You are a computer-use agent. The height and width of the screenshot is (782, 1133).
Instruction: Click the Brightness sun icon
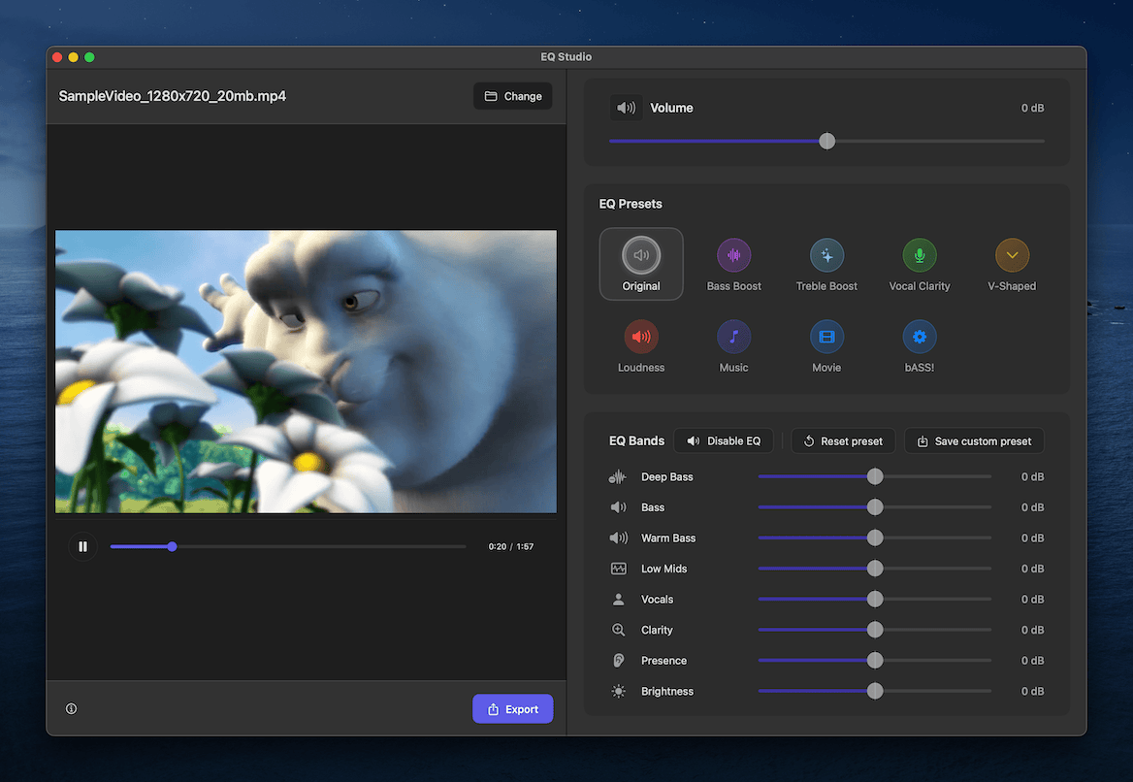(x=619, y=692)
